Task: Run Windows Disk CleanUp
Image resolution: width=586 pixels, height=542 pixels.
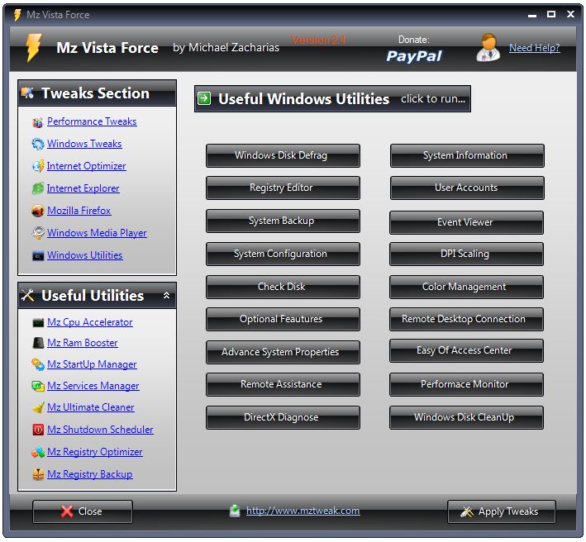Action: [x=466, y=417]
